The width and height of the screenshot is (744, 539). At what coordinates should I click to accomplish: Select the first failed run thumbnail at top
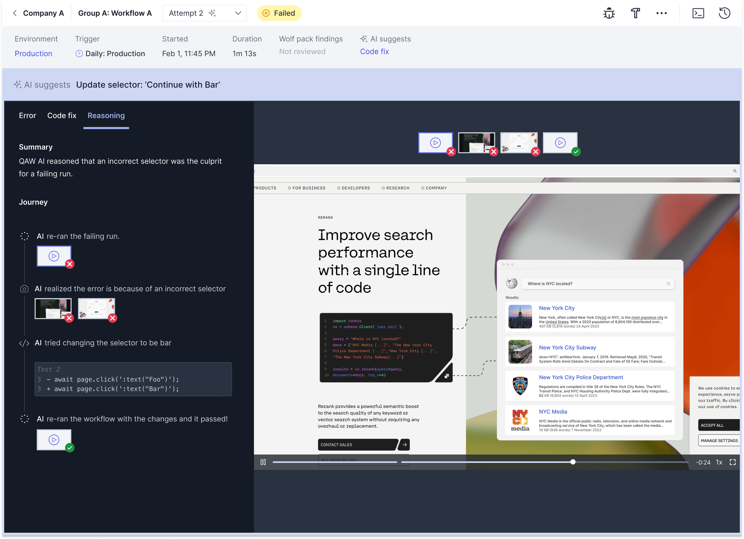[x=435, y=143]
